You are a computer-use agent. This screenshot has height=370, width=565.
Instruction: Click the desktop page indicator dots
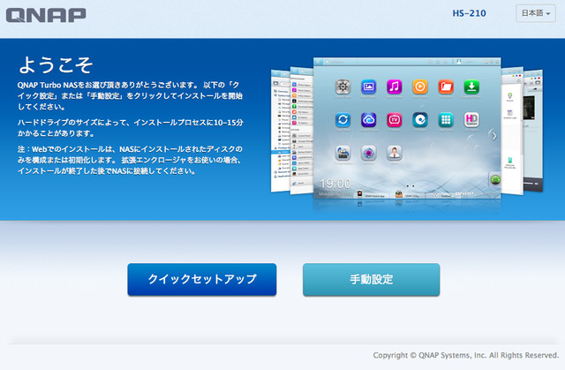(410, 186)
